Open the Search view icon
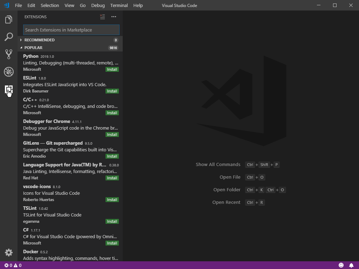Screen dimensions: 359x269 [9, 37]
